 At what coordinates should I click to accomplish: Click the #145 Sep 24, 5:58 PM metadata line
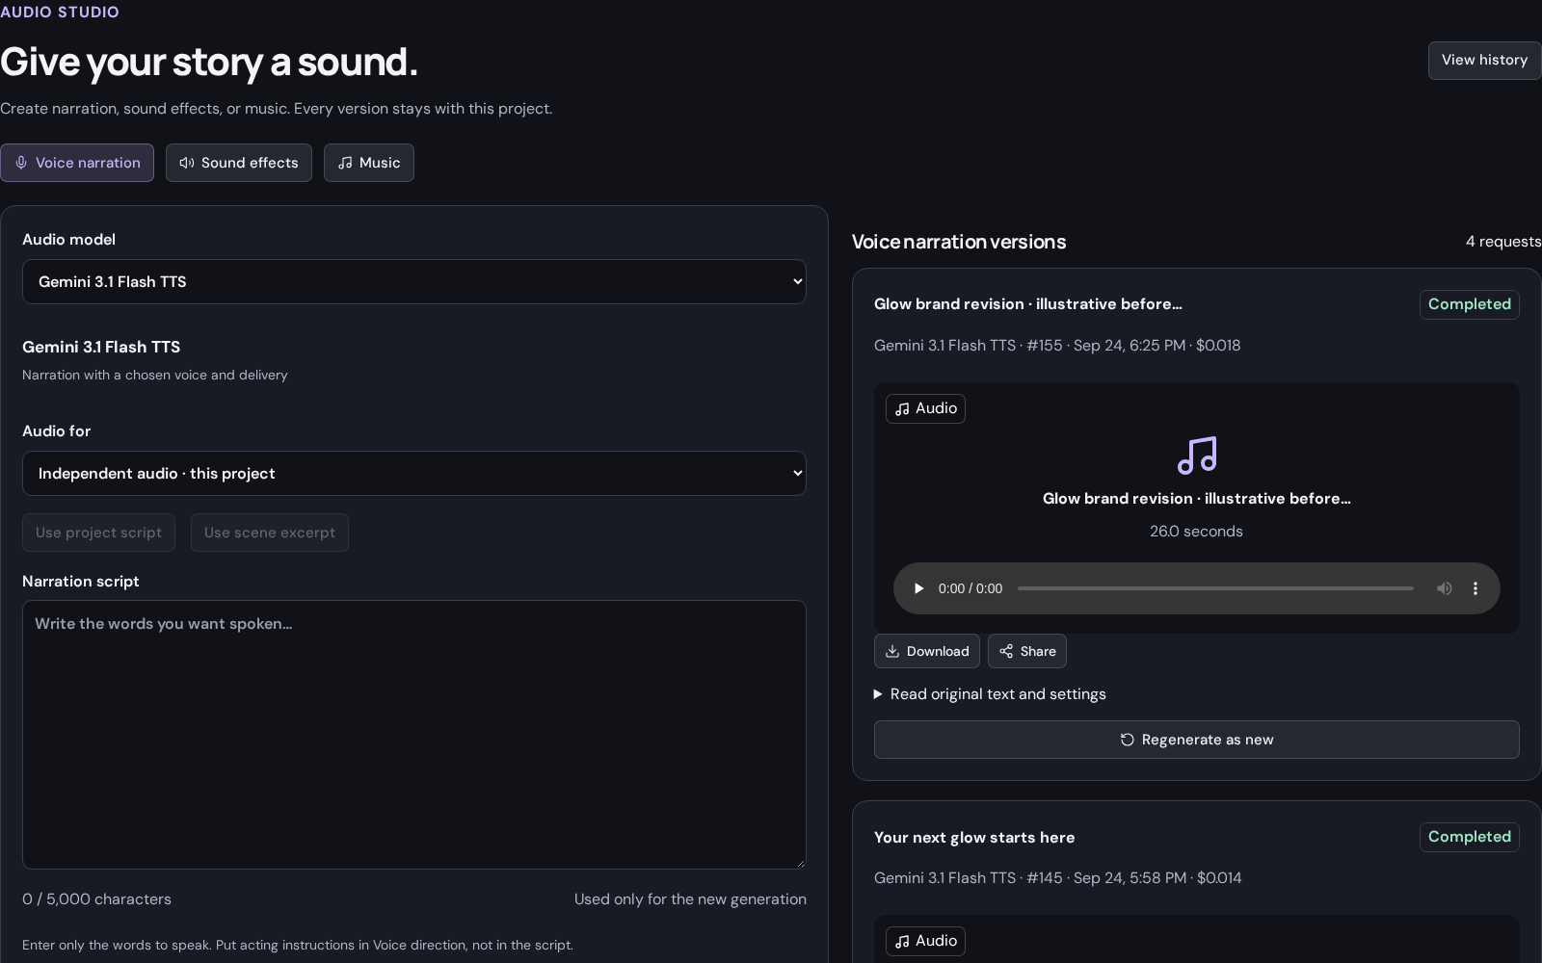point(1058,878)
